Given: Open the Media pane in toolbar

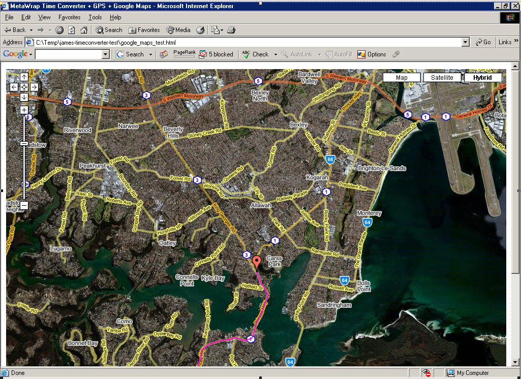Looking at the screenshot, I should 178,30.
